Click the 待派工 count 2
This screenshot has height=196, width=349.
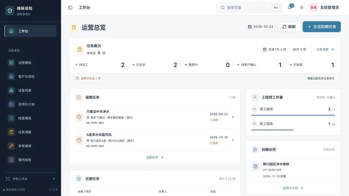pos(123,65)
